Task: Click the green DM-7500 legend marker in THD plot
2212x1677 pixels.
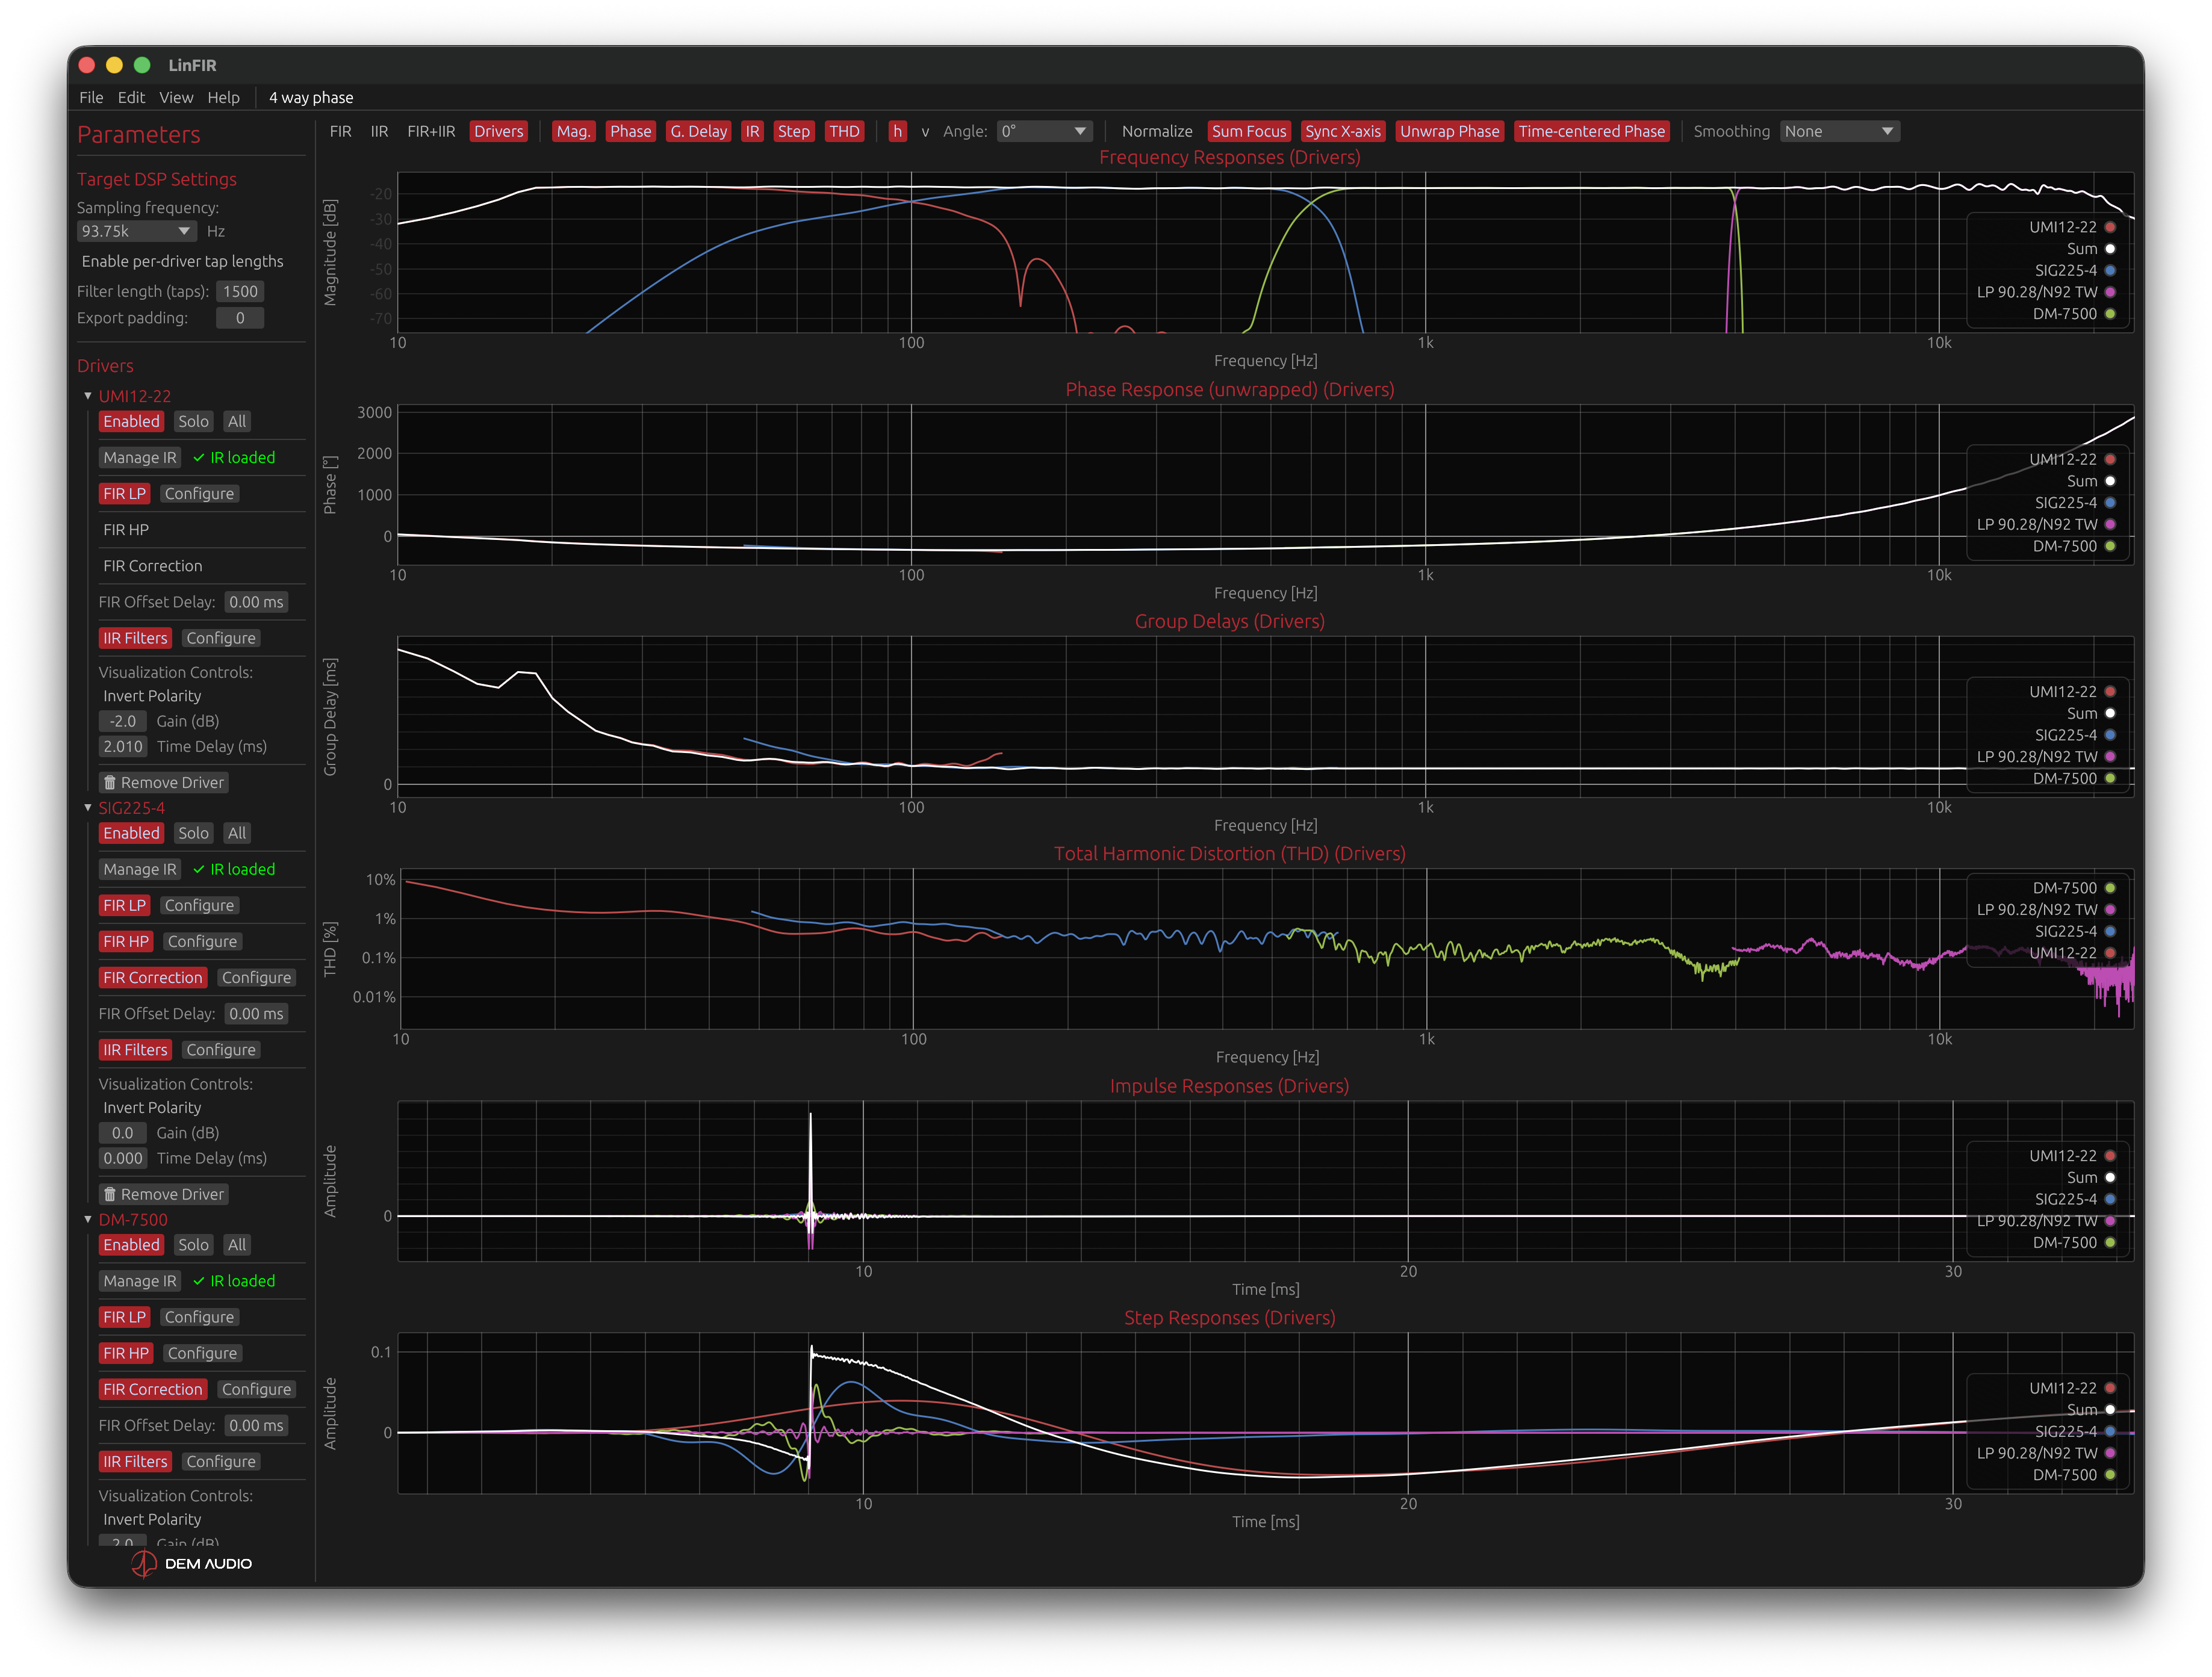Action: pyautogui.click(x=2110, y=888)
